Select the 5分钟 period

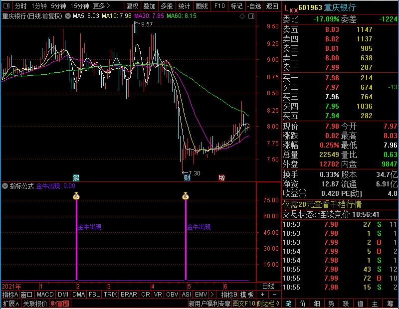(x=58, y=6)
